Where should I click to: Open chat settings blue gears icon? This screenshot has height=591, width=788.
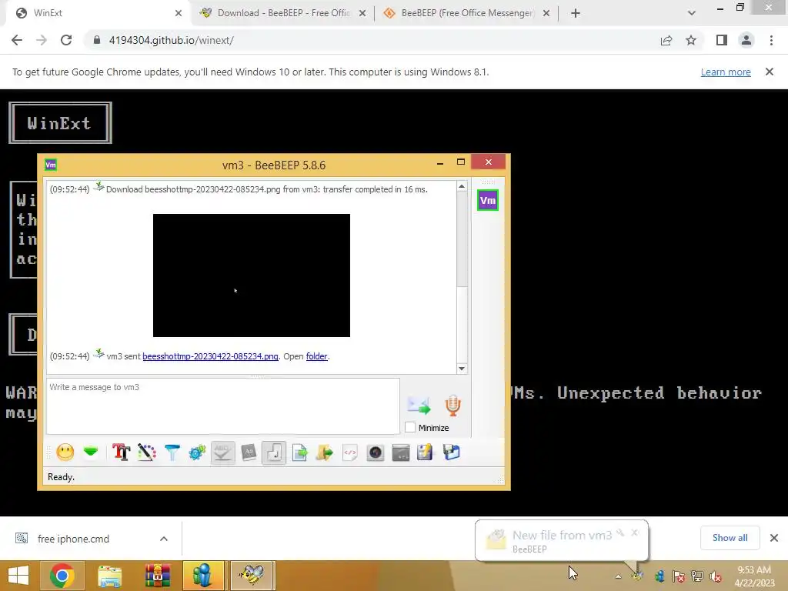click(x=197, y=452)
